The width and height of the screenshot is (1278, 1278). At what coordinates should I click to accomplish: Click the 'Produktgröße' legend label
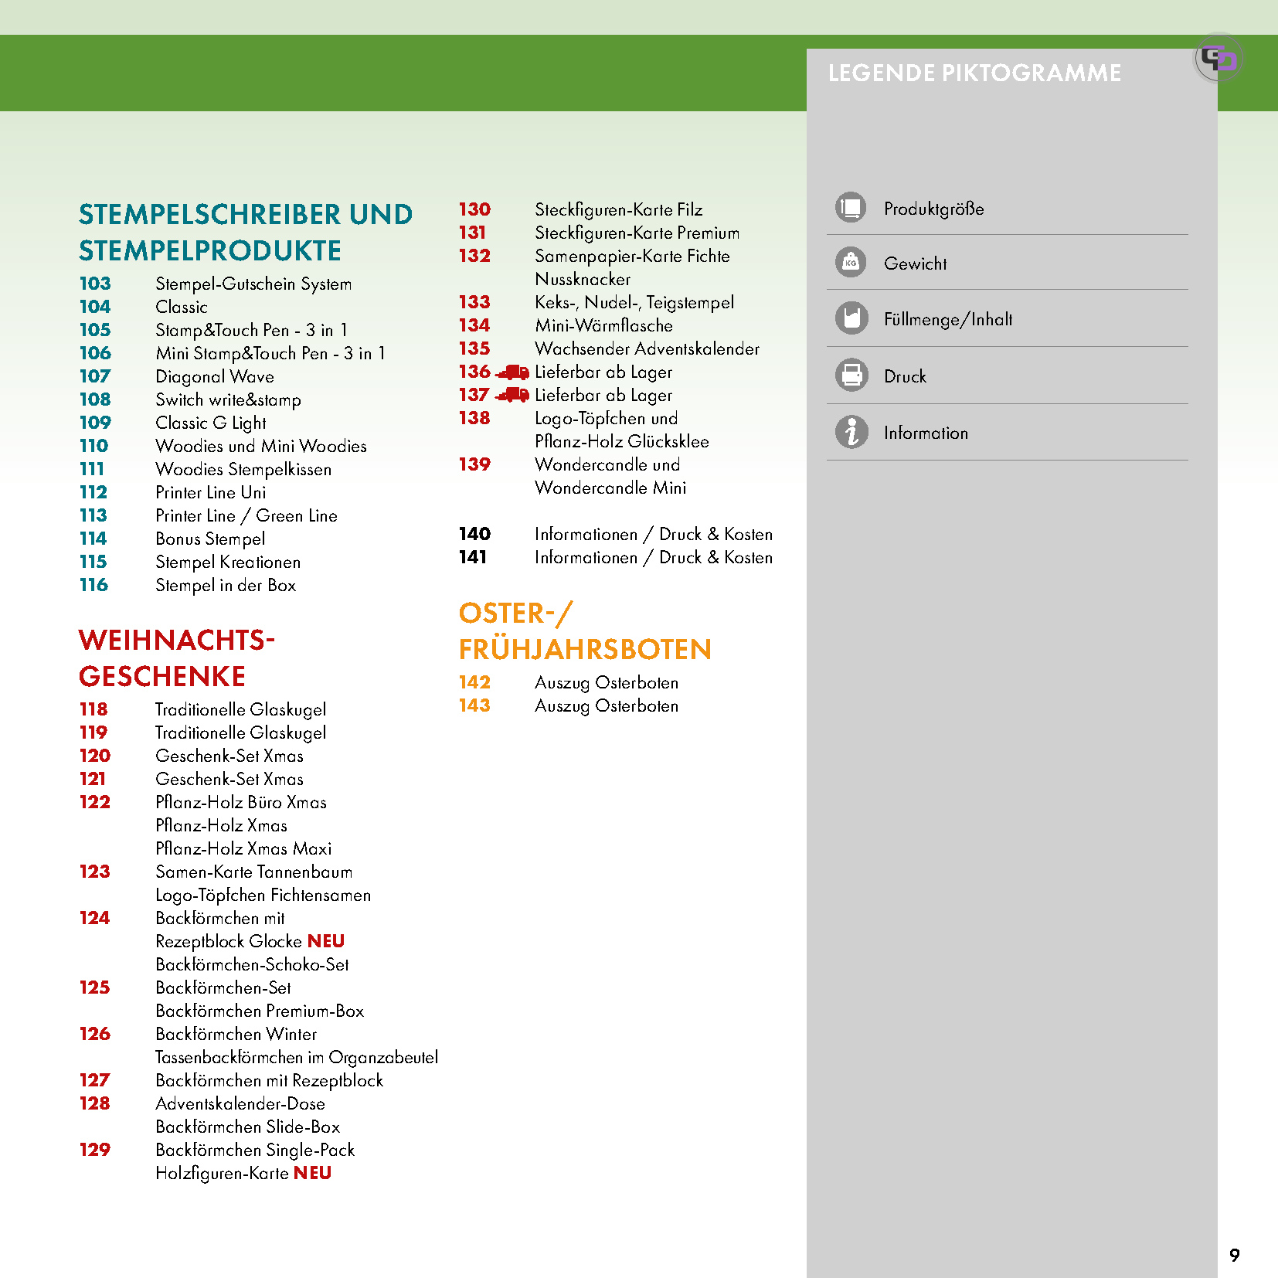coord(934,209)
